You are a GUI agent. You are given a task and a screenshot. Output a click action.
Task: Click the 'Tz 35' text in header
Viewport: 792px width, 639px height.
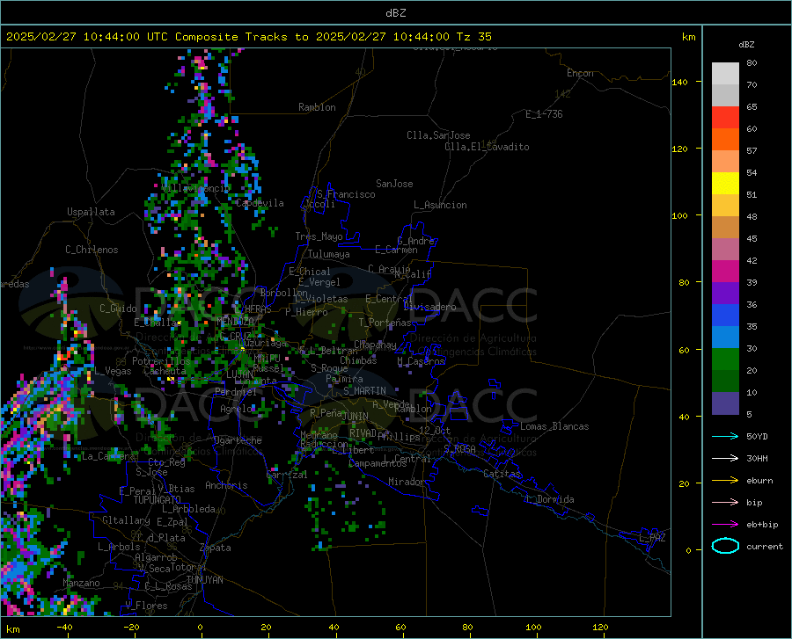click(474, 37)
